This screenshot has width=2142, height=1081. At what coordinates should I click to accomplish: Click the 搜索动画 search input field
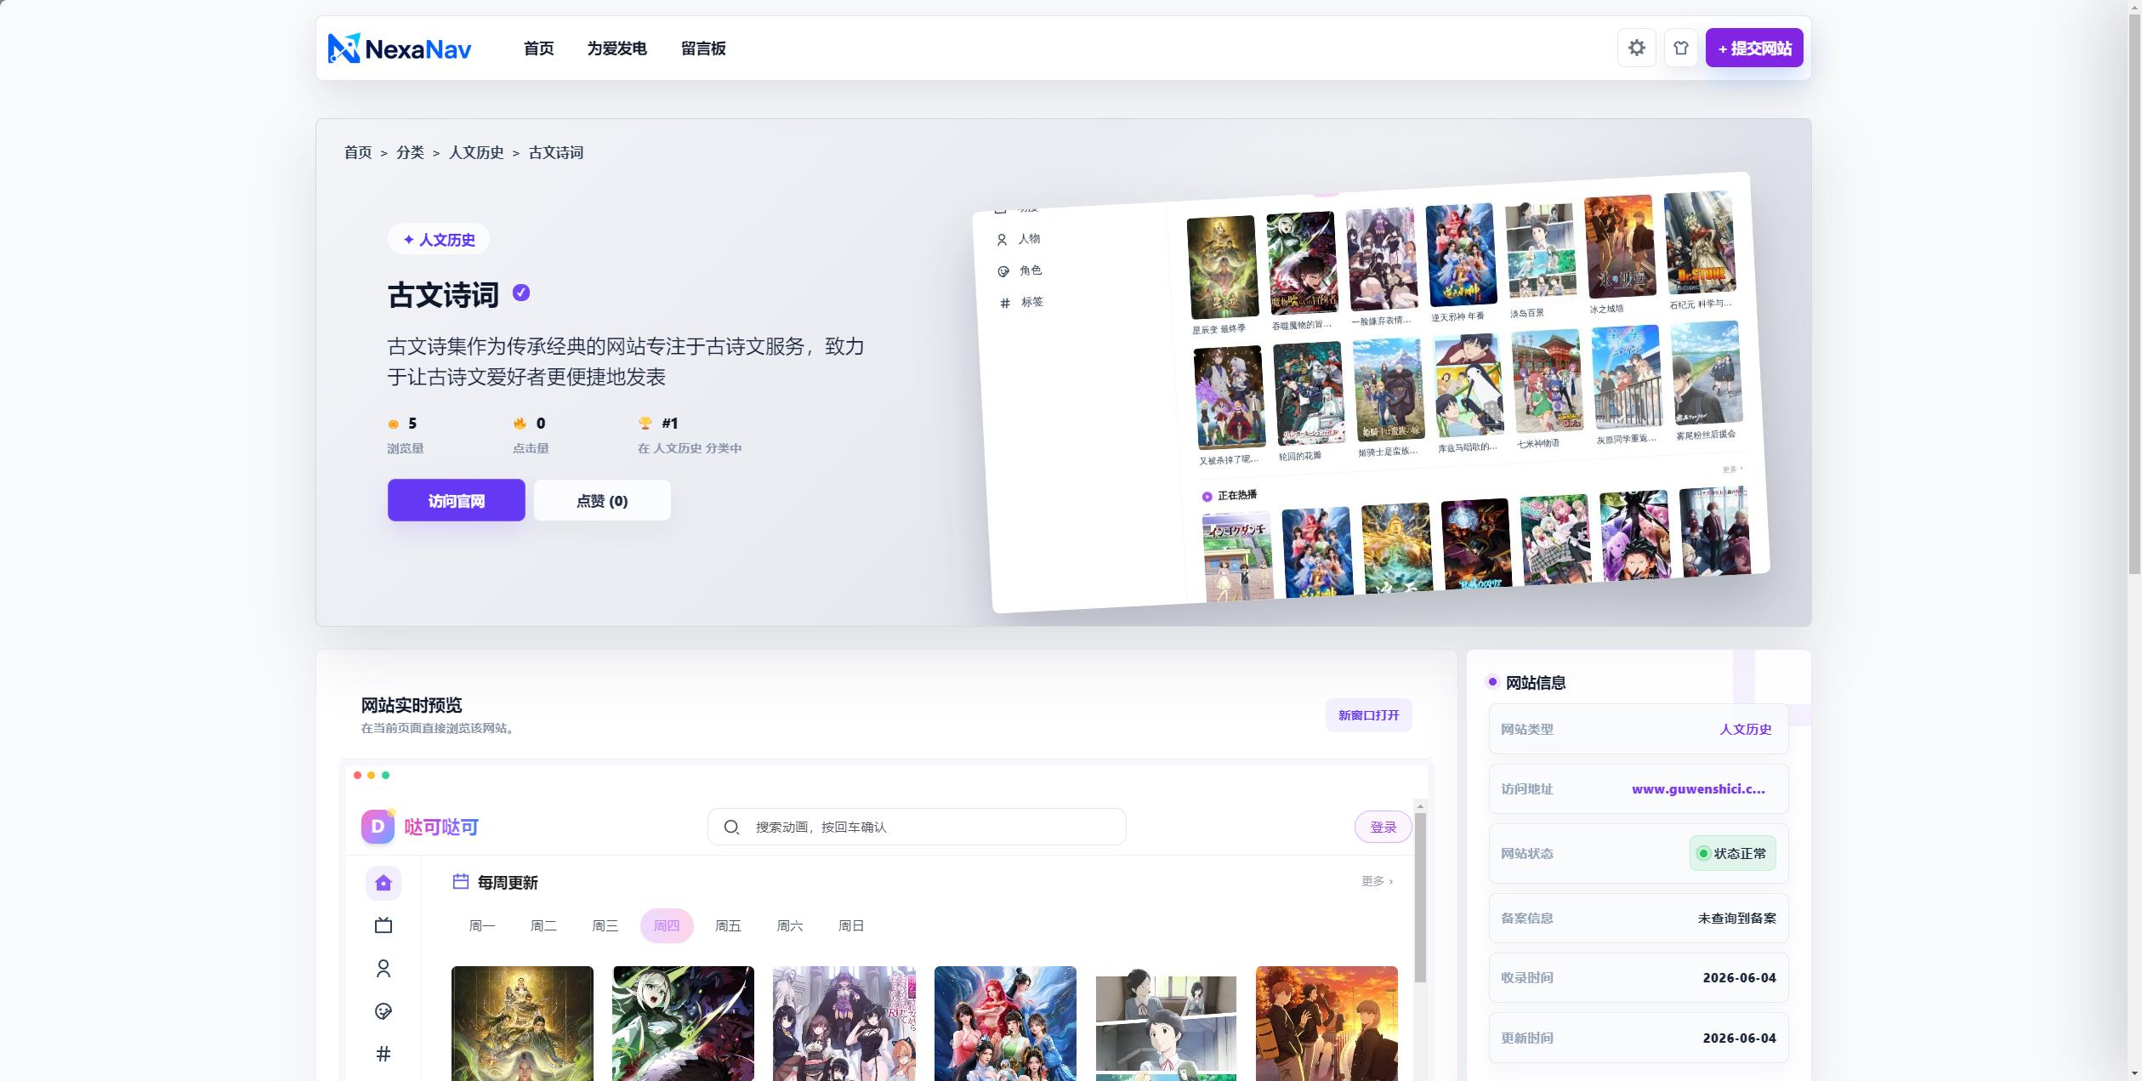pos(917,827)
